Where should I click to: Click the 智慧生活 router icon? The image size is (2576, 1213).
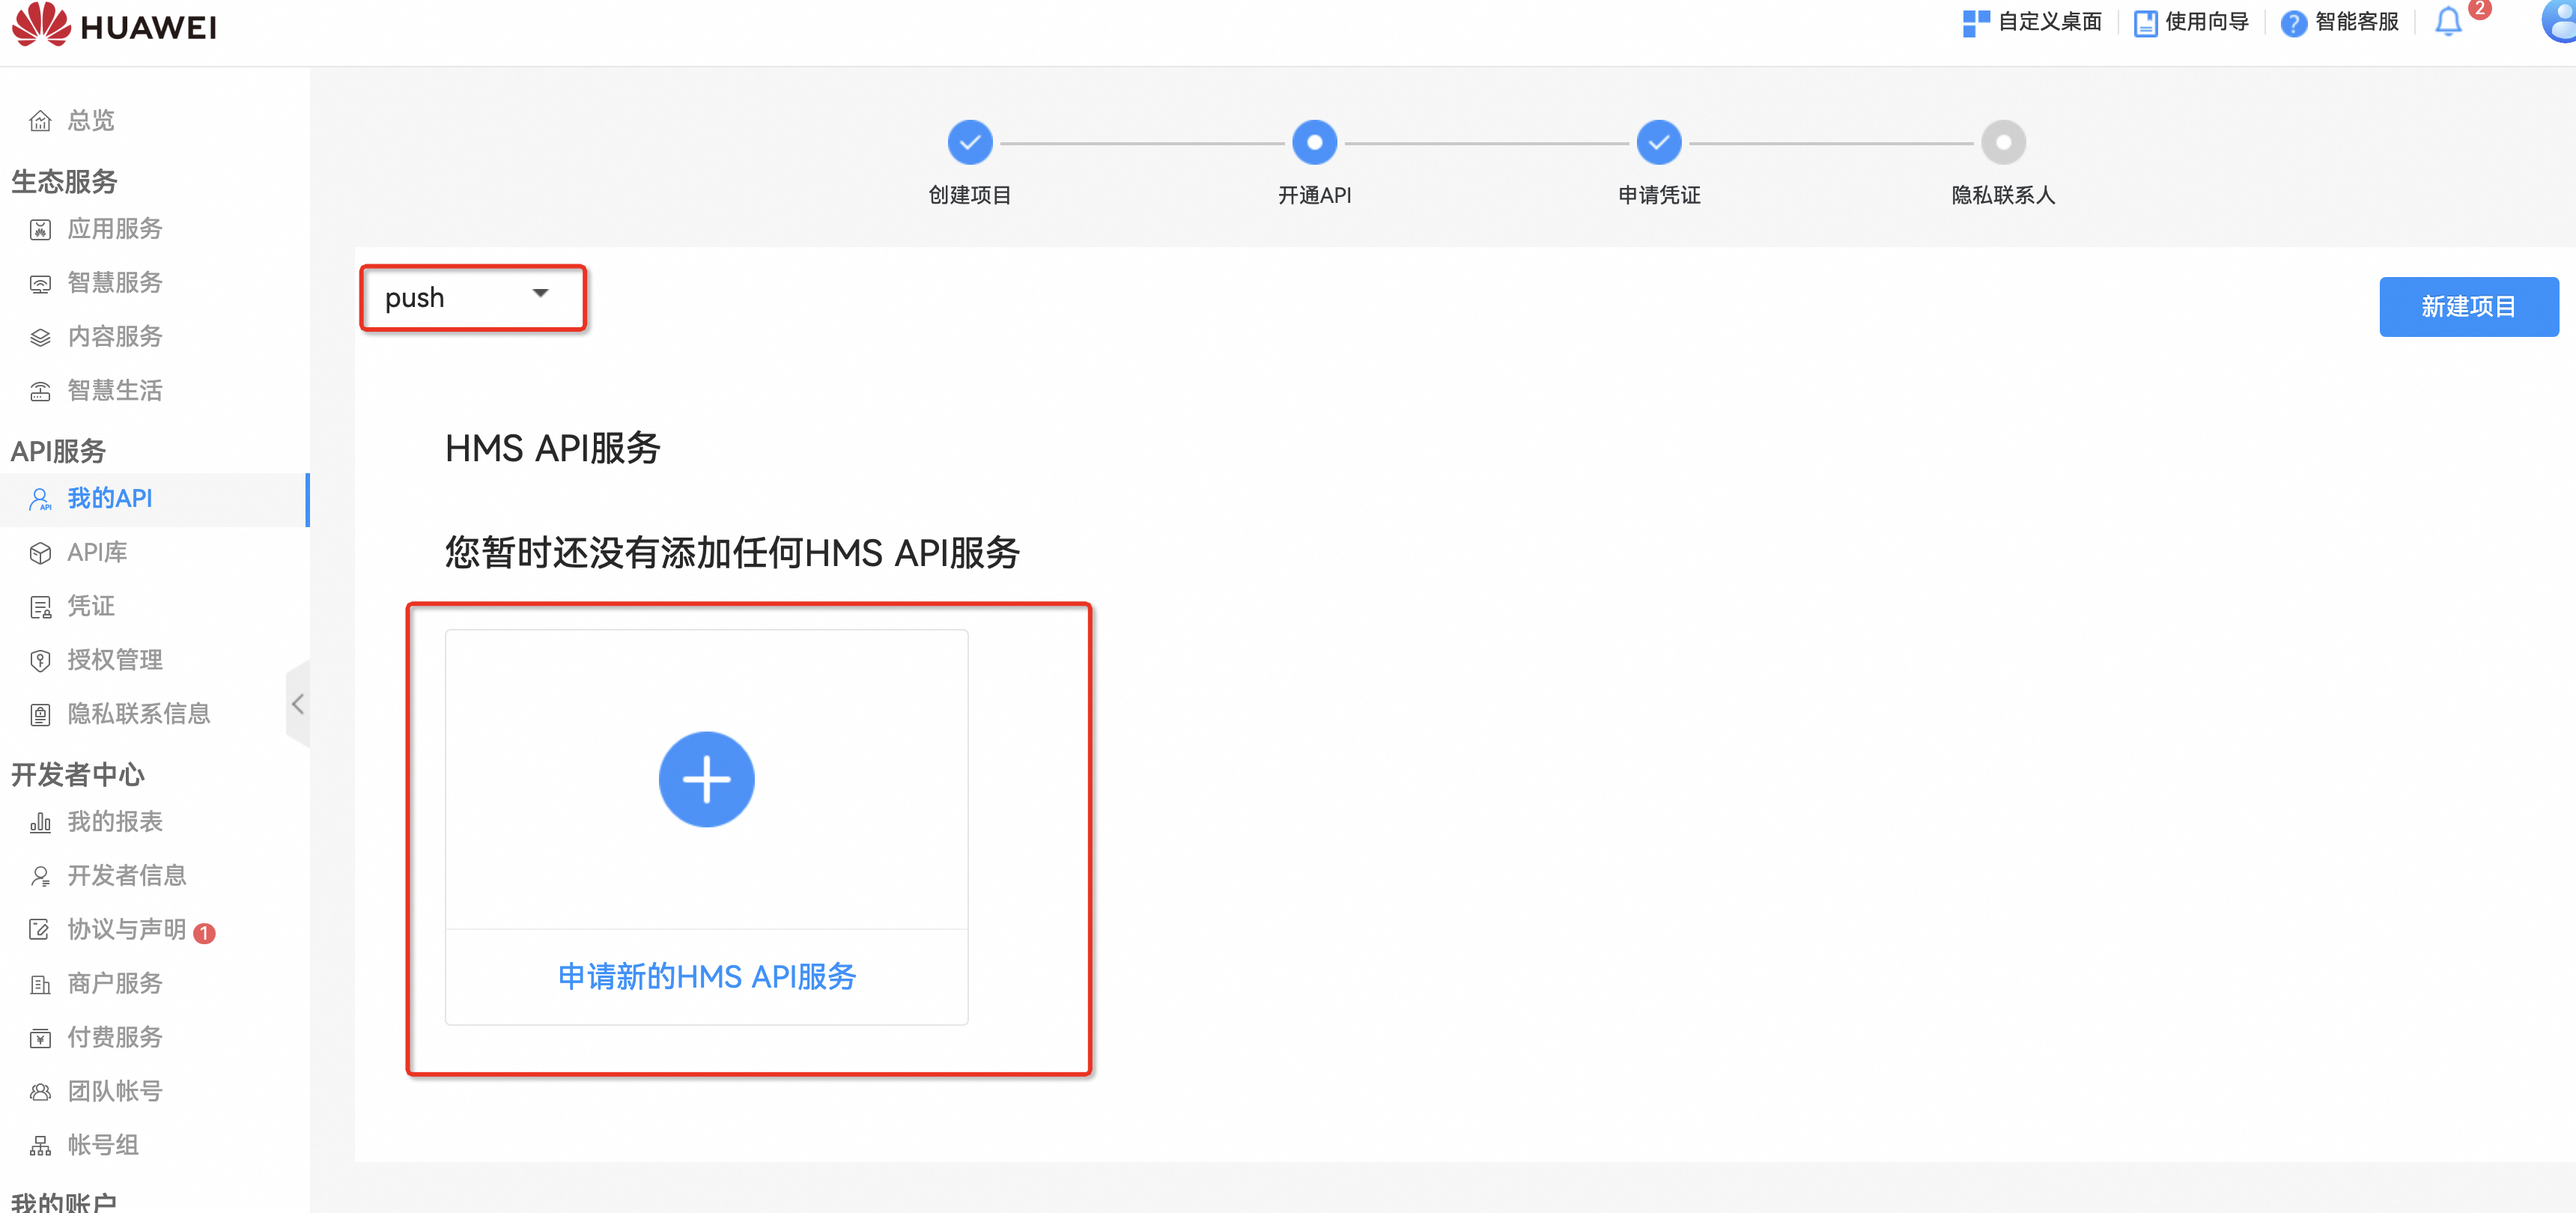pos(40,391)
